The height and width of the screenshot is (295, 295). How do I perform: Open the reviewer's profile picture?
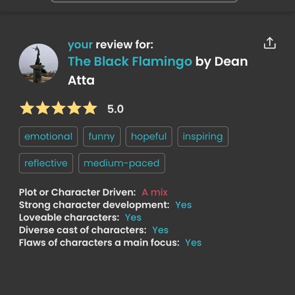click(39, 63)
